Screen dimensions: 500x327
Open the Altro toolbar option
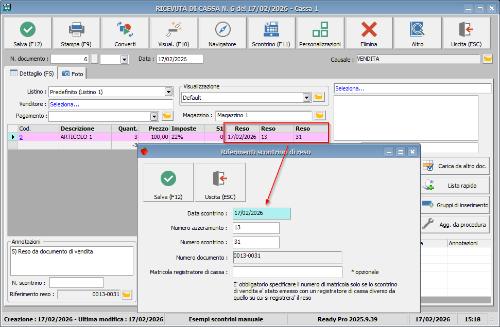point(417,33)
